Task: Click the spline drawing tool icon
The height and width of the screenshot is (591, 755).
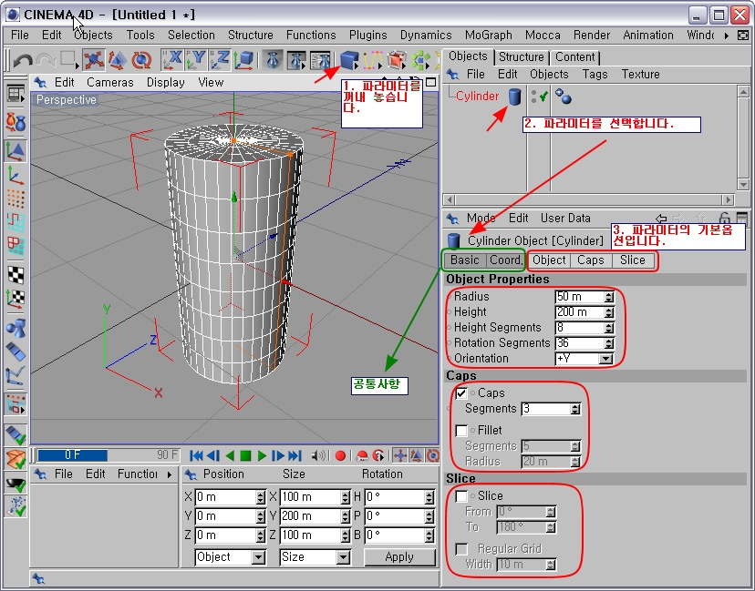Action: [372, 60]
